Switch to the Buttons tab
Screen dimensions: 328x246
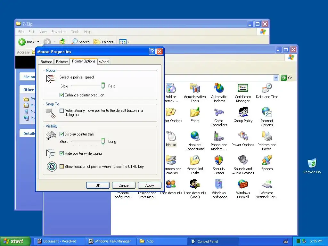click(46, 62)
